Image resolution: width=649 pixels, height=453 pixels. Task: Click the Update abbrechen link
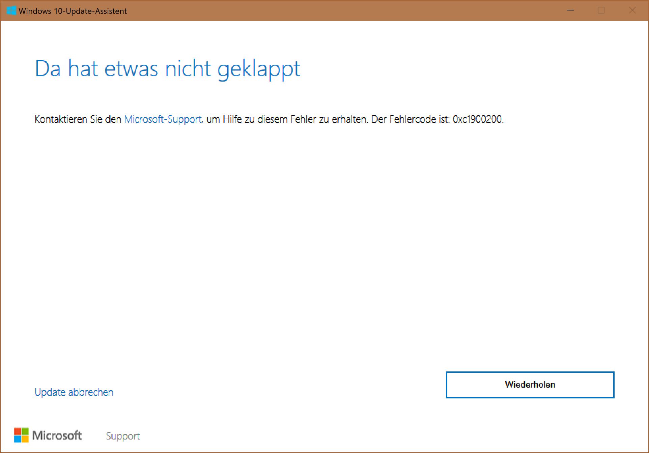[74, 392]
